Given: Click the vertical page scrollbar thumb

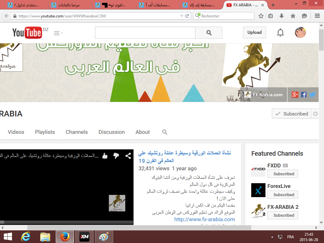Looking at the screenshot, I should coord(321,40).
